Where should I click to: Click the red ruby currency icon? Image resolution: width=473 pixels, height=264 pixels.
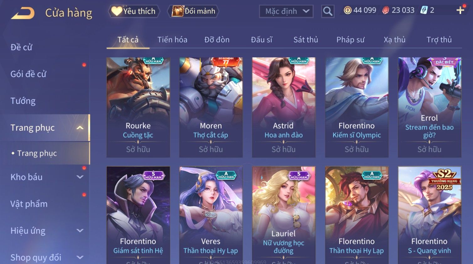pos(386,10)
